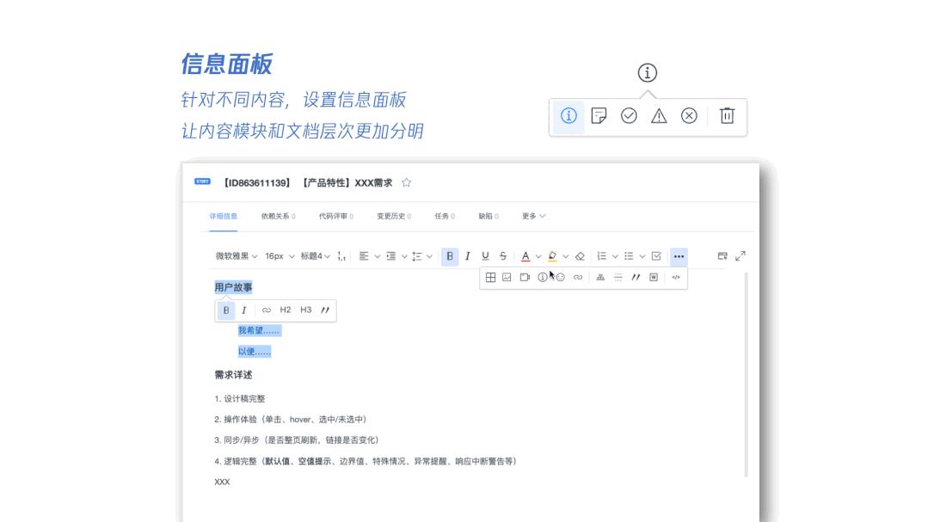Open the font color picker
Viewport: 928px width, 522px height.
click(x=525, y=255)
